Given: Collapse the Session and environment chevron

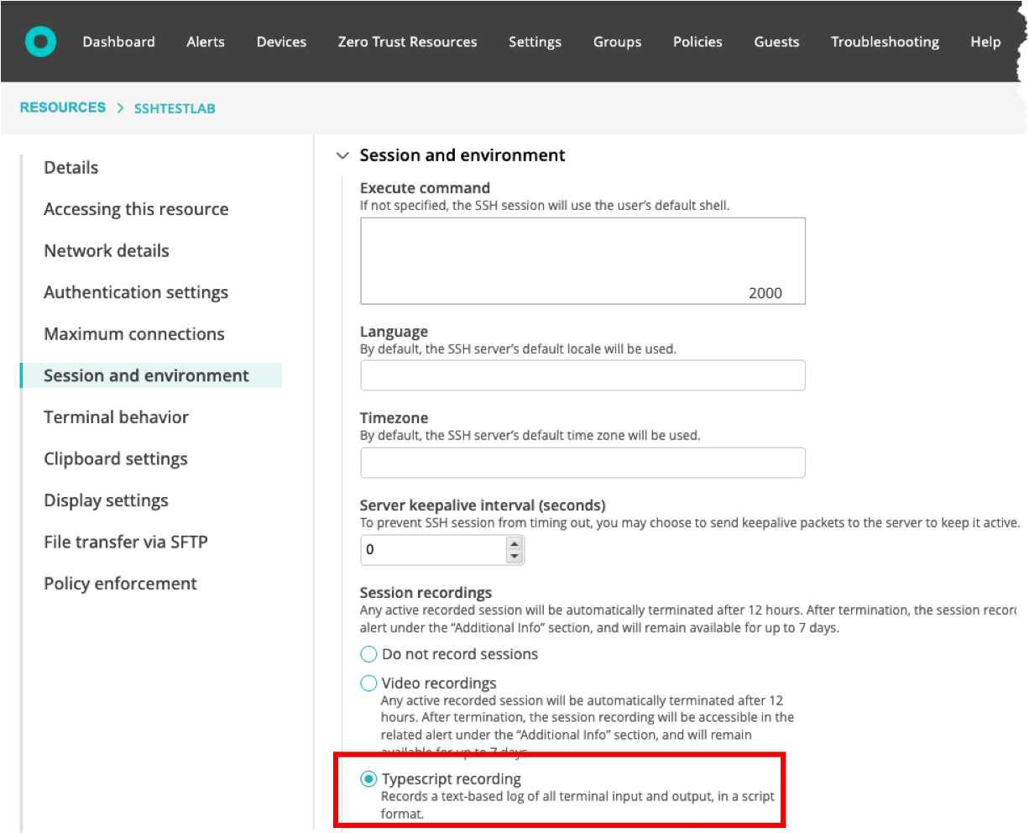Looking at the screenshot, I should [342, 155].
